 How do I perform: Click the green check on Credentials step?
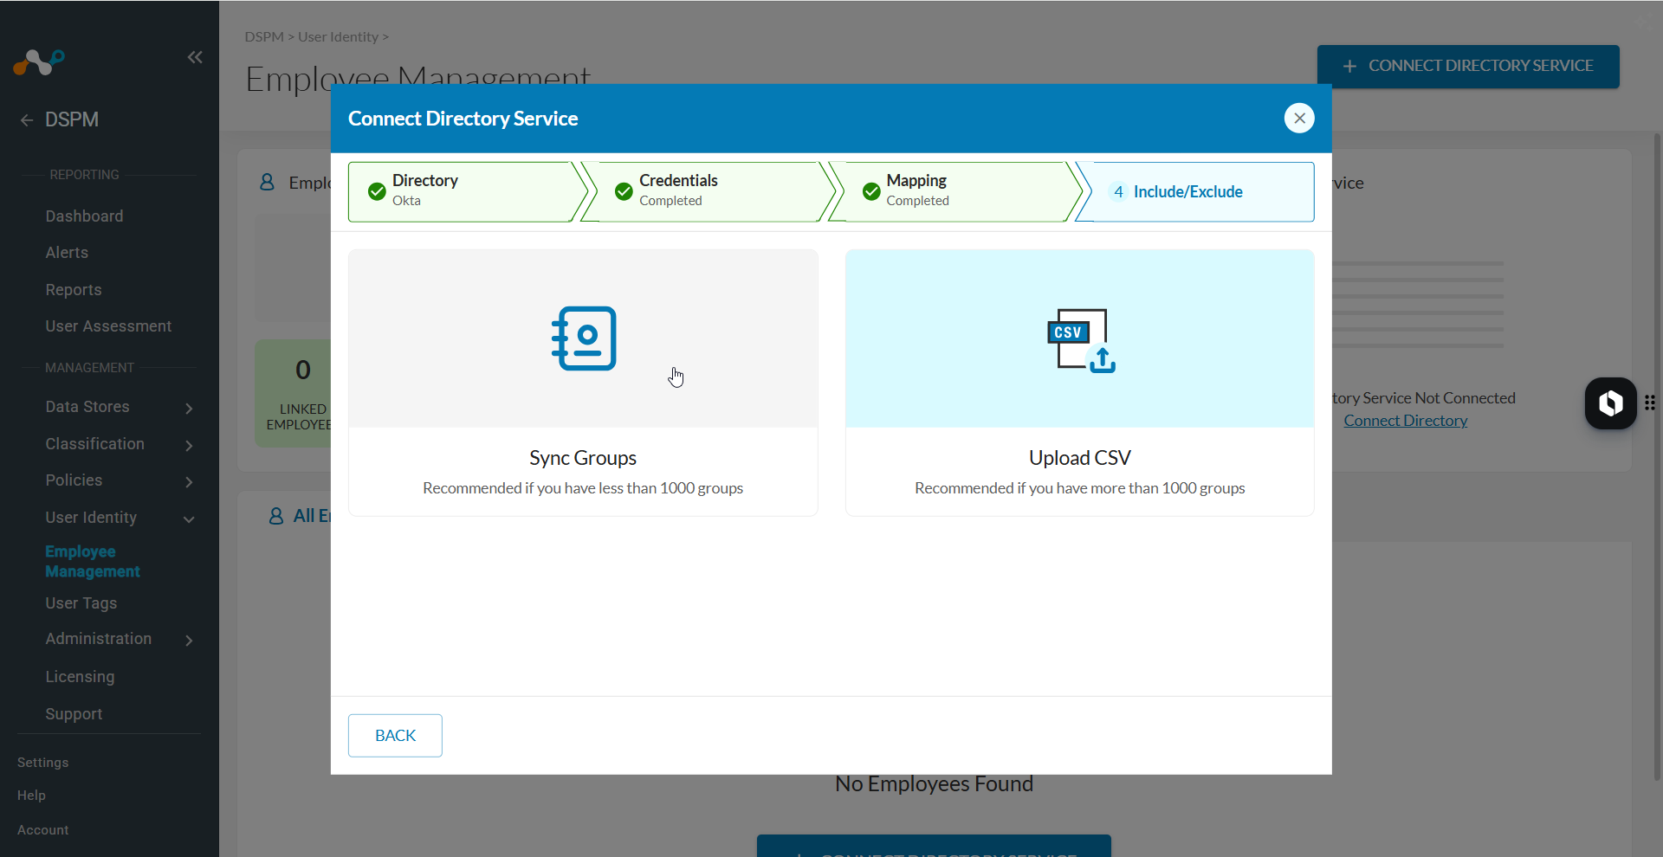[x=624, y=191]
